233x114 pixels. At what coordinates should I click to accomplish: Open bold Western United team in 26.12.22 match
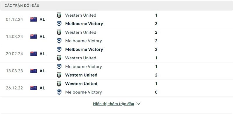81,84
